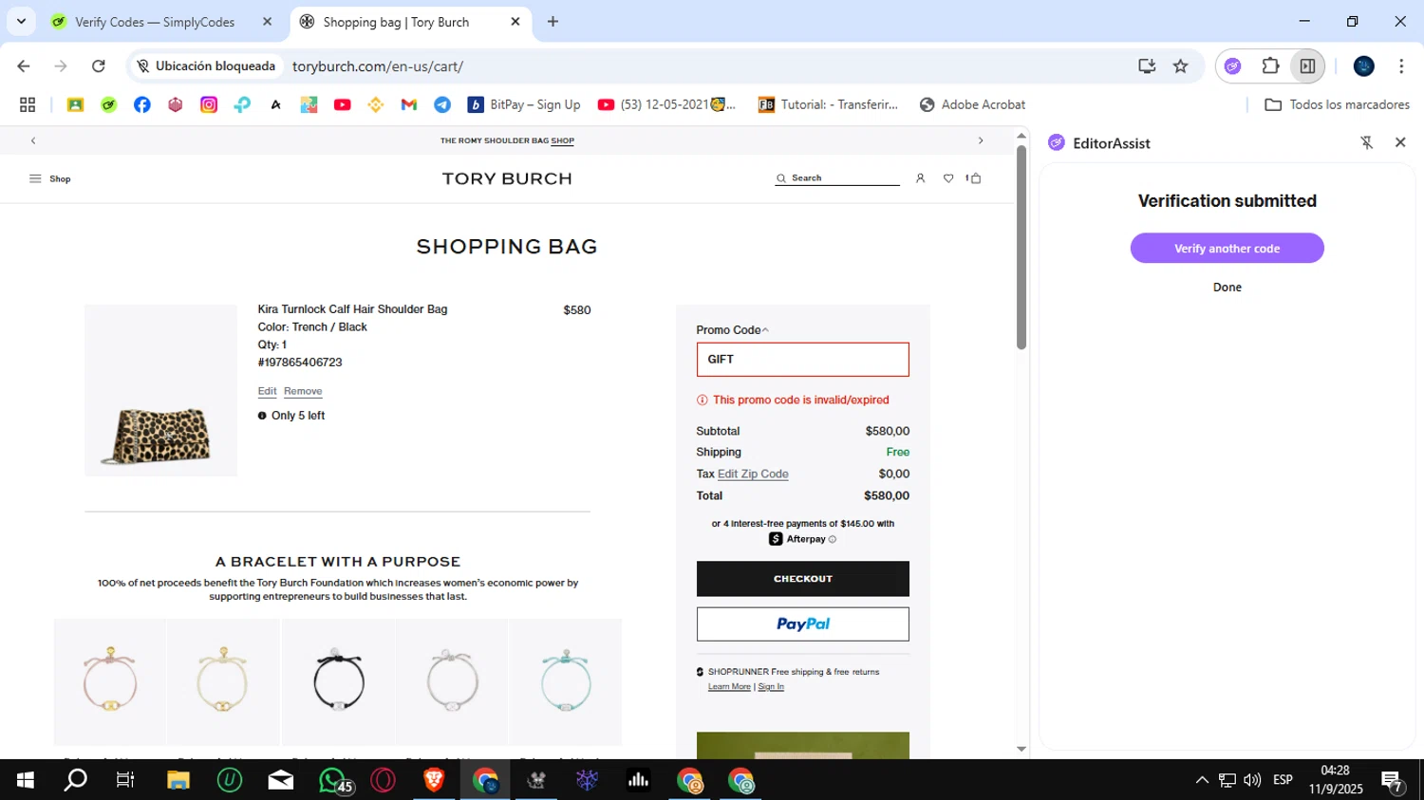Show next announcement banner with right arrow

click(x=981, y=140)
